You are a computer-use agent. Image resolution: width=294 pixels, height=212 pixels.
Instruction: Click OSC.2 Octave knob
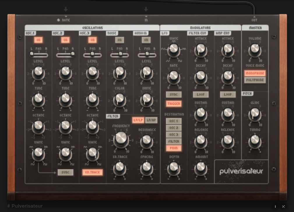tap(66, 127)
